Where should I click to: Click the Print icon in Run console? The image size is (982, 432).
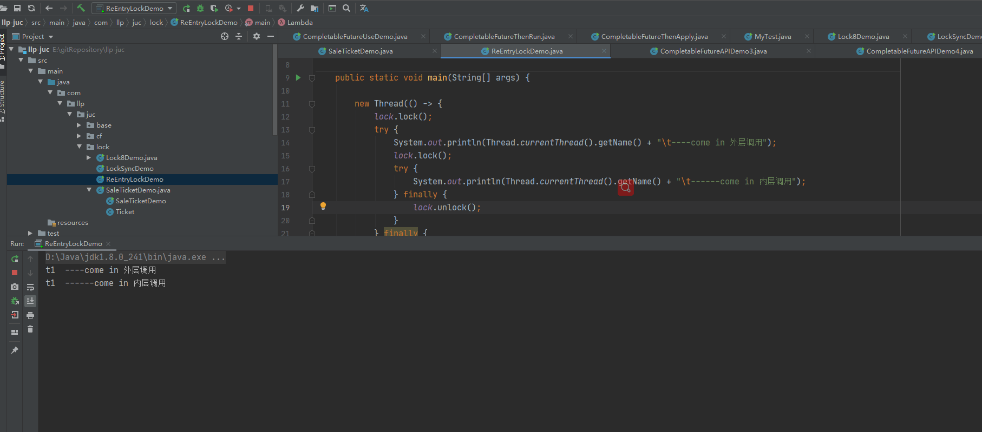click(x=30, y=315)
